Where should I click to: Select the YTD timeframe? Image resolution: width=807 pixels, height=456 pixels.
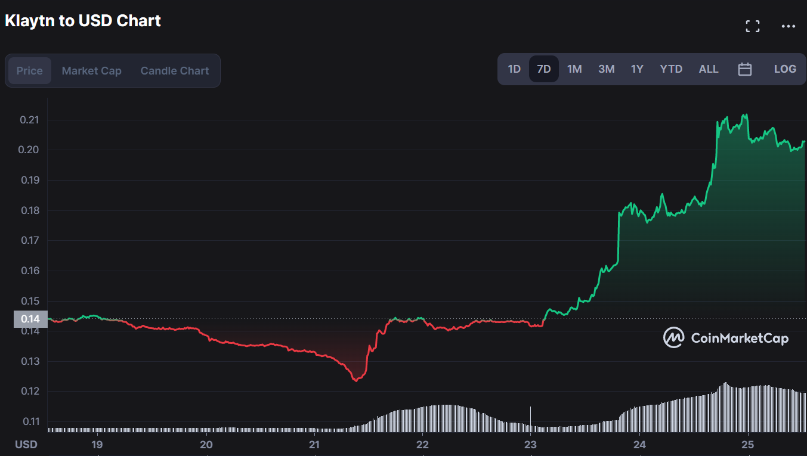click(x=671, y=69)
